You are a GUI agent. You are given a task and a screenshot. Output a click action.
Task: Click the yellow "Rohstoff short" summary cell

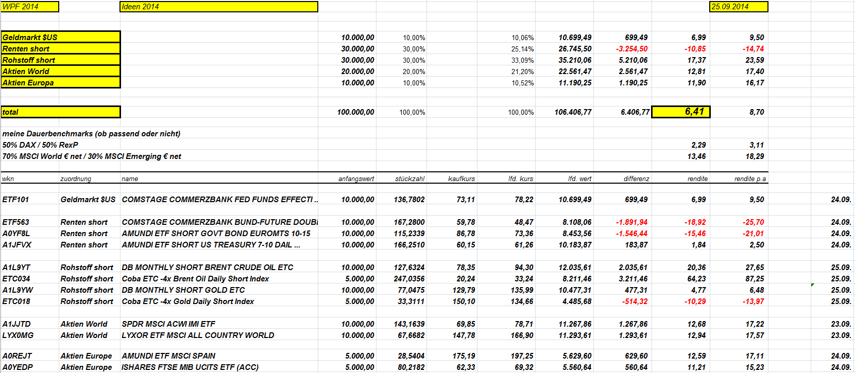pos(60,60)
